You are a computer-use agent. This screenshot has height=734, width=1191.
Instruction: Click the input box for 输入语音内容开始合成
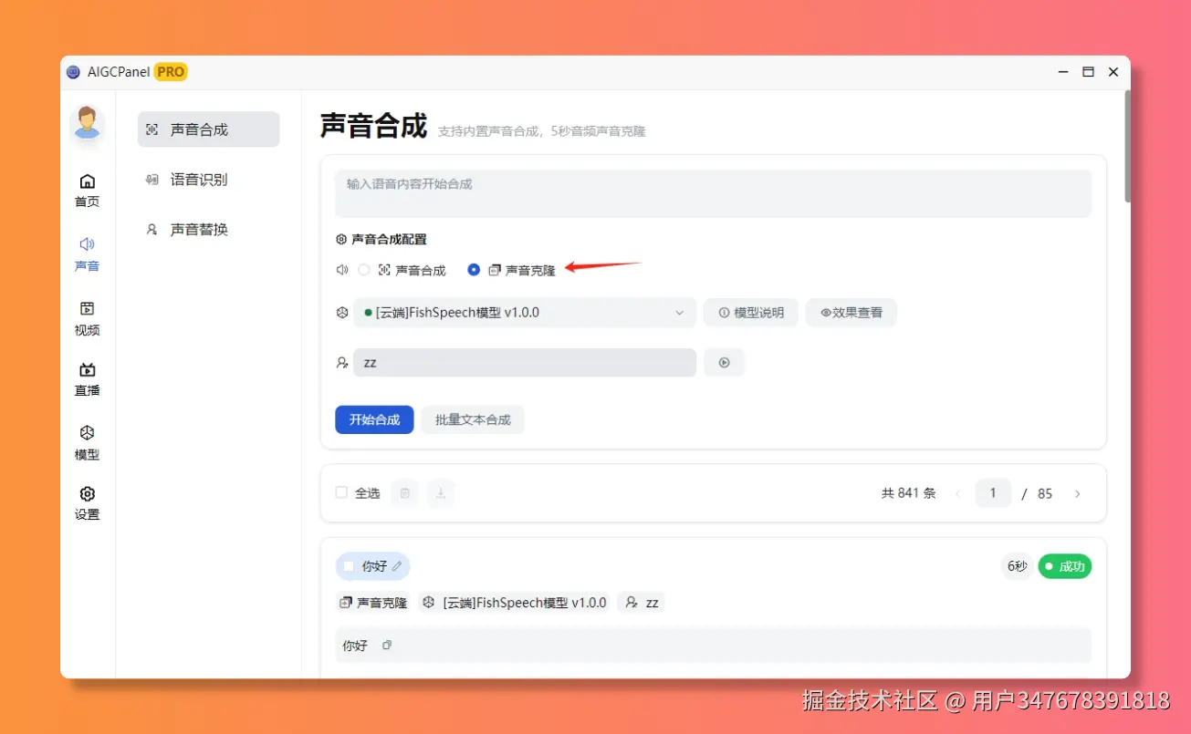(713, 193)
